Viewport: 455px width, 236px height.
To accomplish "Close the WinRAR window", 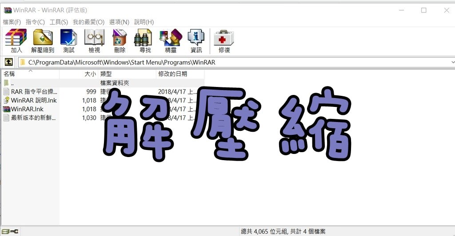I will tap(447, 10).
